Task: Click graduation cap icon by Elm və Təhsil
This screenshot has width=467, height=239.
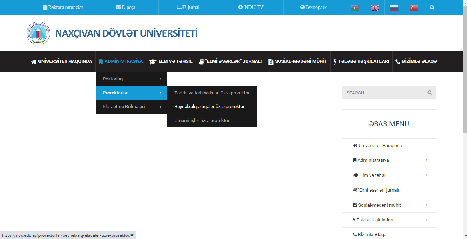Action: (153, 61)
